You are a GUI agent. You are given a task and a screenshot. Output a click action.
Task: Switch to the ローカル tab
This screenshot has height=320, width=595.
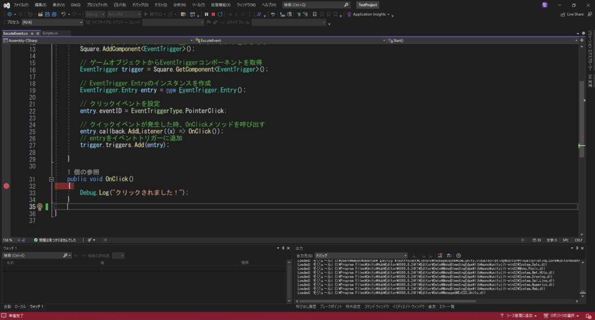click(20, 307)
